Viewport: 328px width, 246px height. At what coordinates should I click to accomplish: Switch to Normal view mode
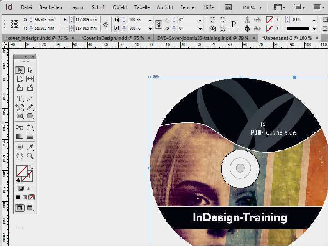20,208
